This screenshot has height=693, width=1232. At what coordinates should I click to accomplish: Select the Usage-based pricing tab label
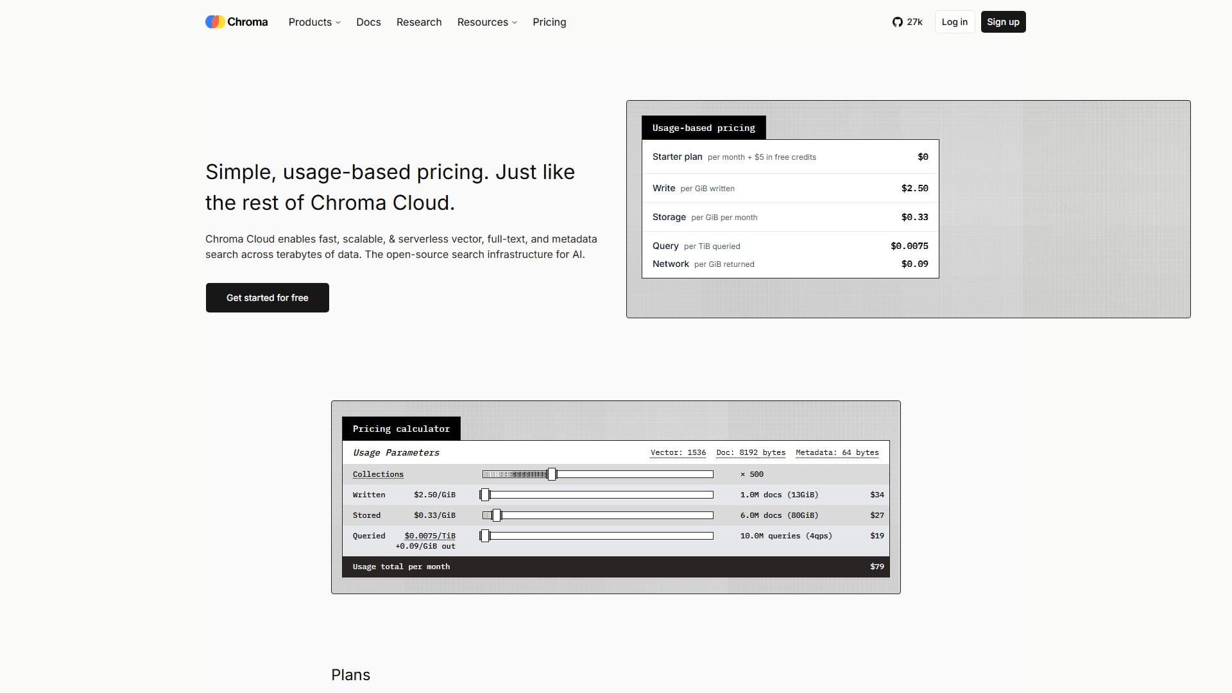tap(704, 128)
